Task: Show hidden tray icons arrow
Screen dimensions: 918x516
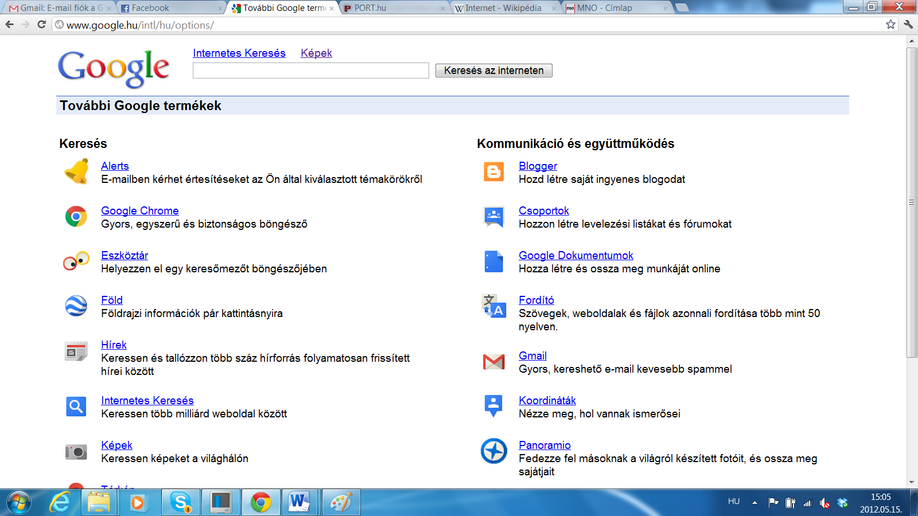Action: point(754,503)
